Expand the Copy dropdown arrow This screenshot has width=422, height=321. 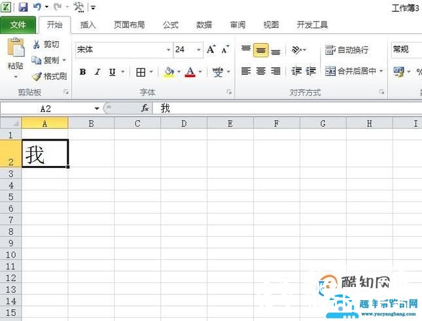click(x=64, y=60)
